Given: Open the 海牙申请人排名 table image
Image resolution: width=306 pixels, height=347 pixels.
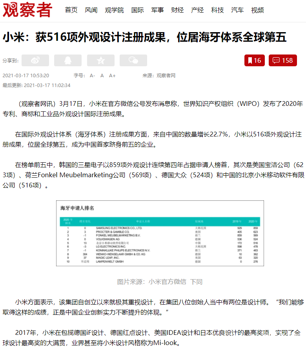Looking at the screenshot, I should click(160, 233).
